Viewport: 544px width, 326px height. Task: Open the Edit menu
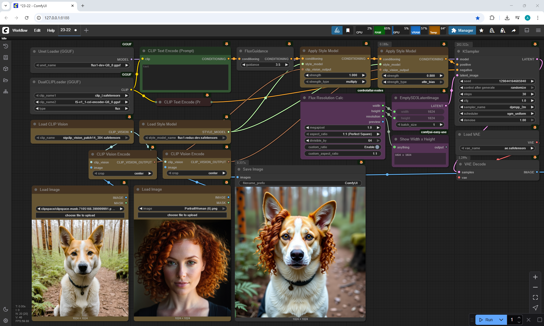37,30
